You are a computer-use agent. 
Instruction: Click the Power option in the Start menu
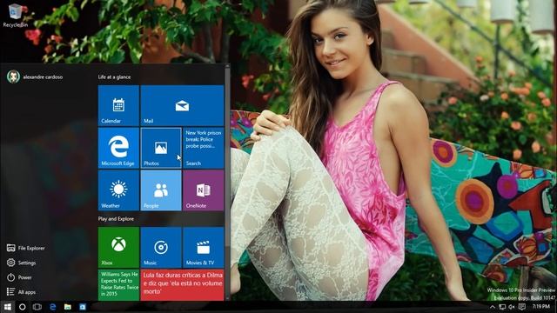(x=19, y=277)
